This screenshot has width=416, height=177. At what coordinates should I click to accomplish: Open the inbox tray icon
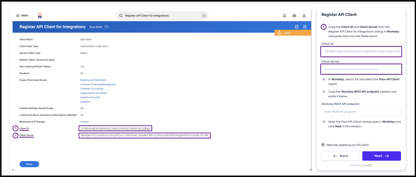294,16
